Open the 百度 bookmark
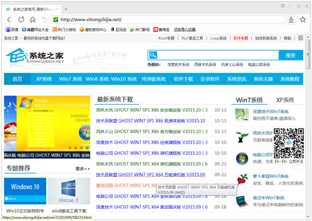Image resolution: width=312 pixels, height=221 pixels. pyautogui.click(x=12, y=30)
